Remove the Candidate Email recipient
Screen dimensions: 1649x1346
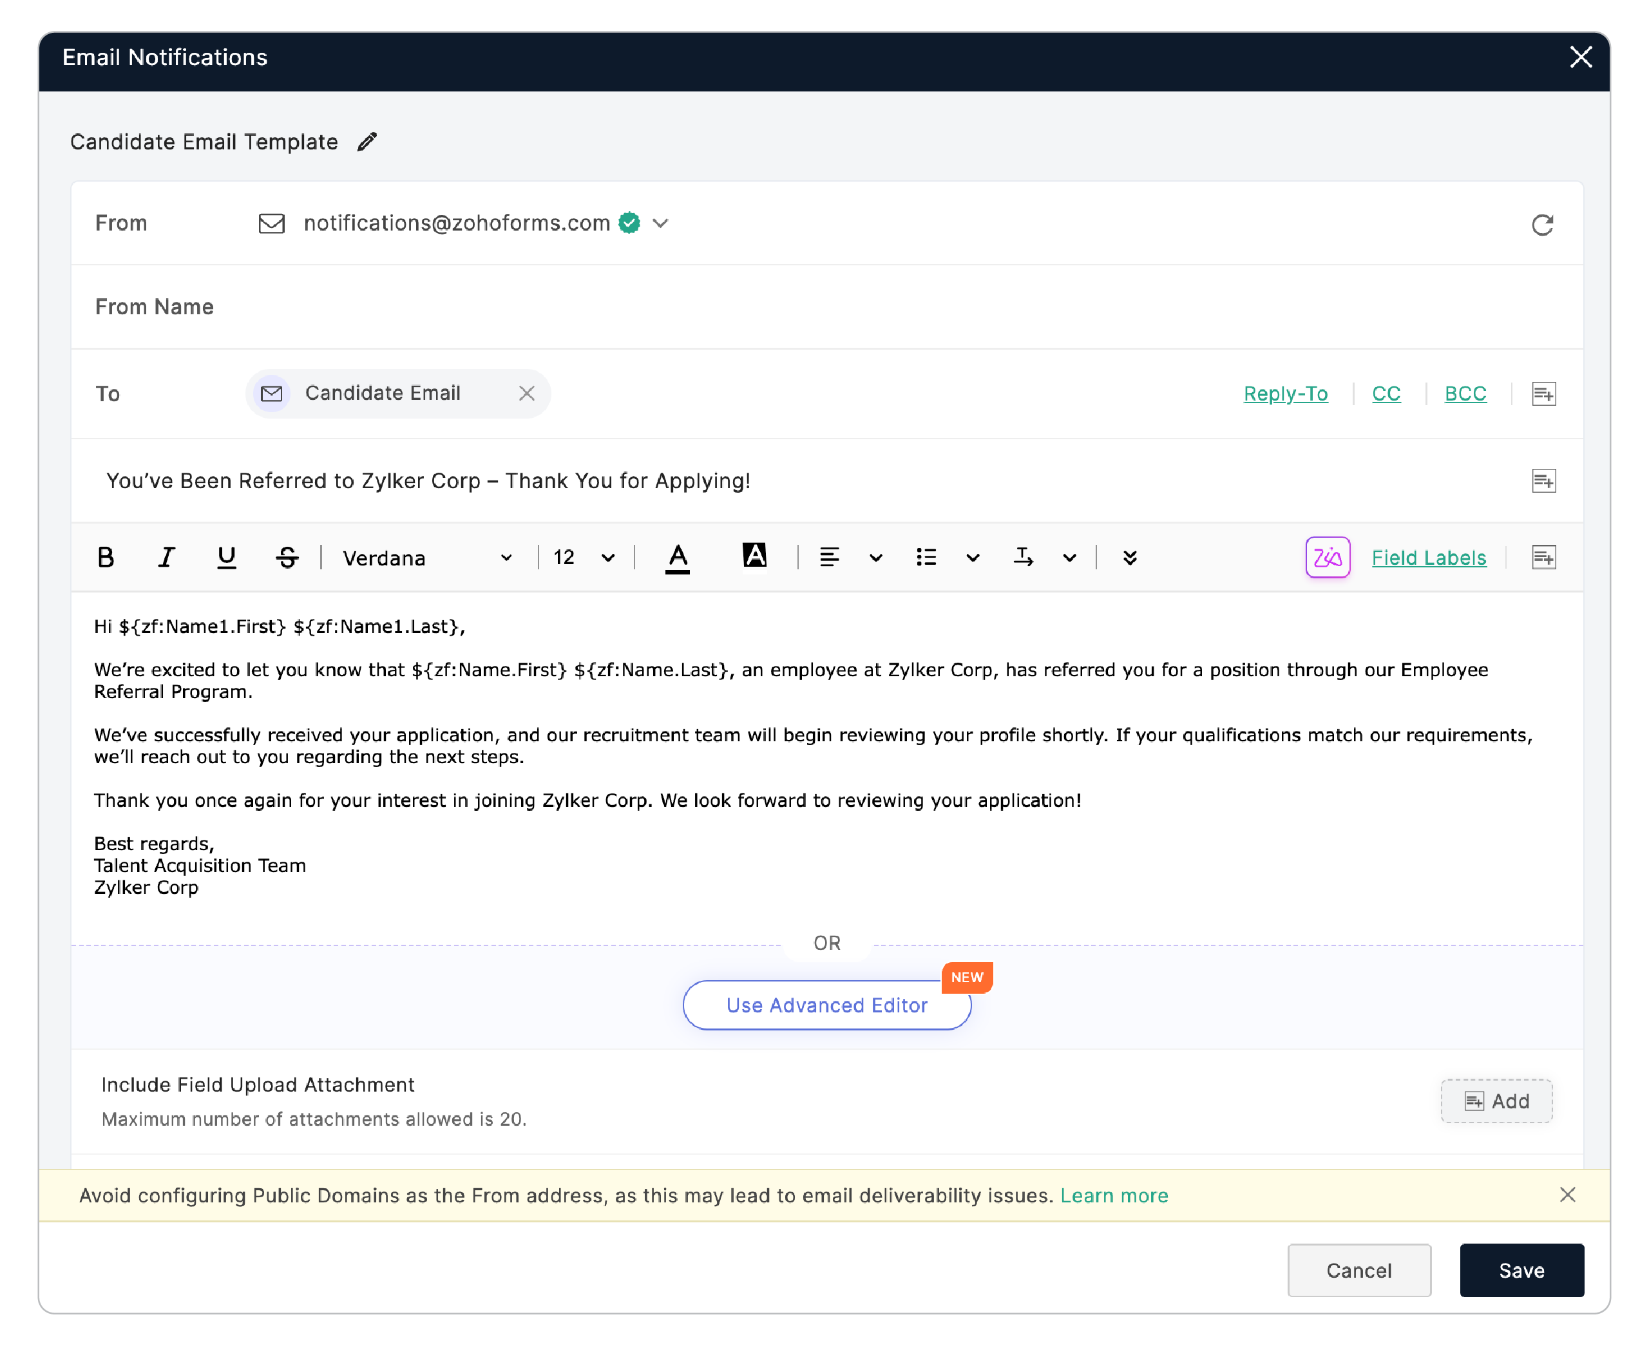tap(527, 393)
